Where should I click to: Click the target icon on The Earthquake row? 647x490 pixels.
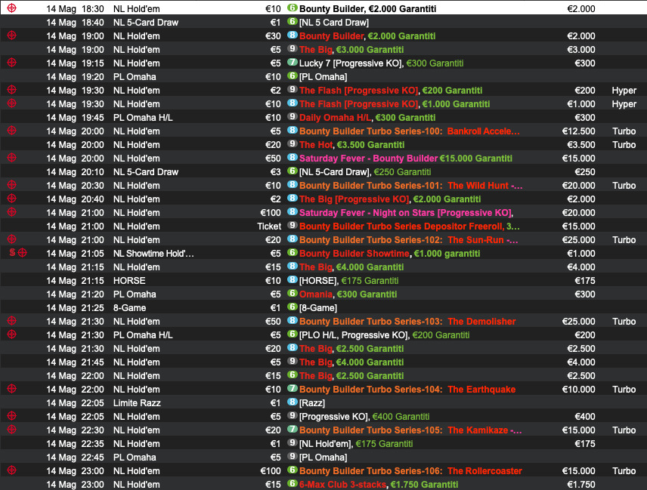click(11, 389)
